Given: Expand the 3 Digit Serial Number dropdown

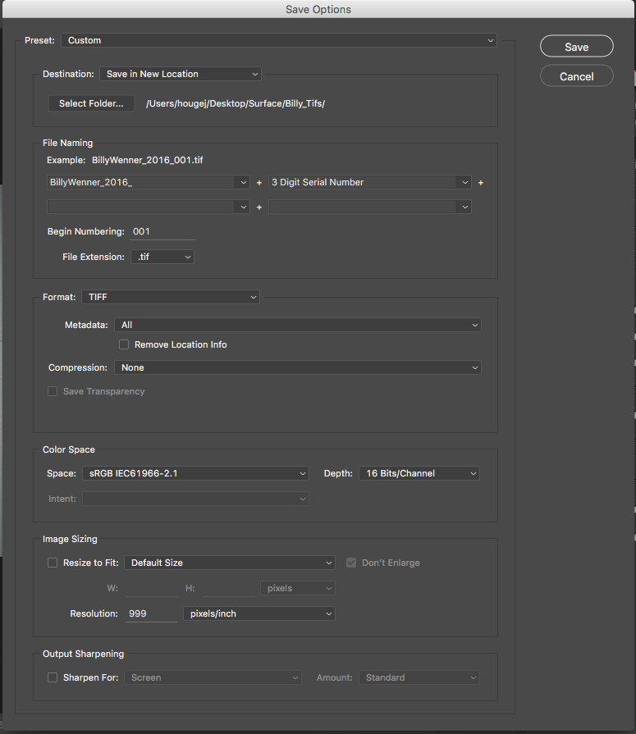Looking at the screenshot, I should coord(370,182).
